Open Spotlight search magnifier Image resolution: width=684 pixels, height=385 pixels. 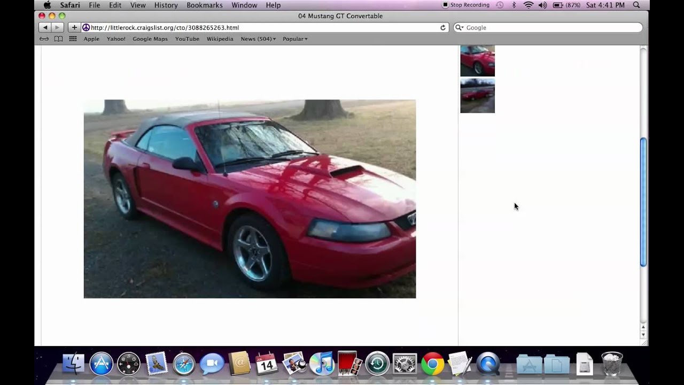click(x=636, y=5)
